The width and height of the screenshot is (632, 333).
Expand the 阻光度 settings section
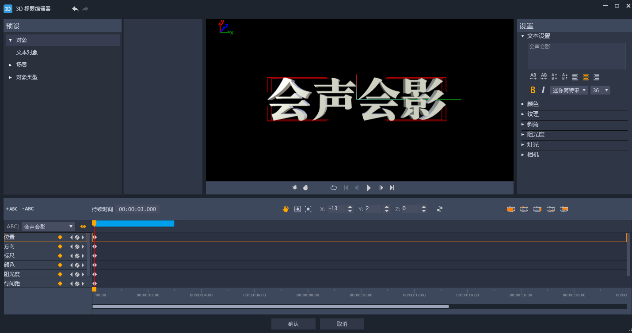tap(522, 135)
